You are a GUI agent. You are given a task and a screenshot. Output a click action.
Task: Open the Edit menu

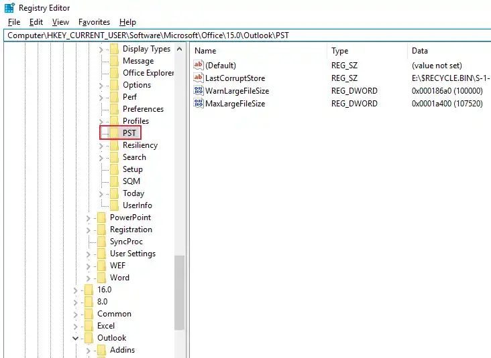(x=36, y=22)
